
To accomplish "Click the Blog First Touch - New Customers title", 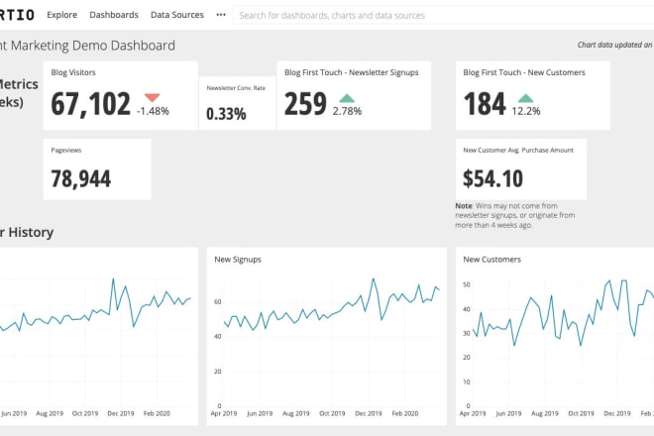I will 524,72.
